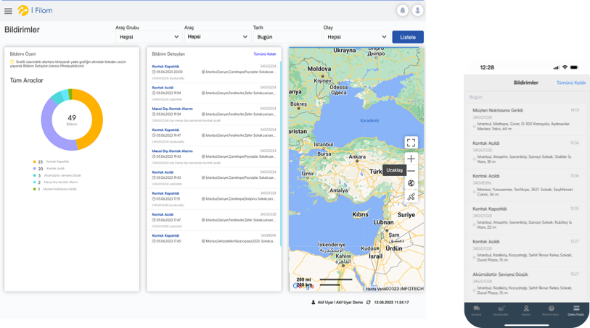
Task: Toggle Akümülatör Seviyesi Düşük legend entry
Action: 58,175
